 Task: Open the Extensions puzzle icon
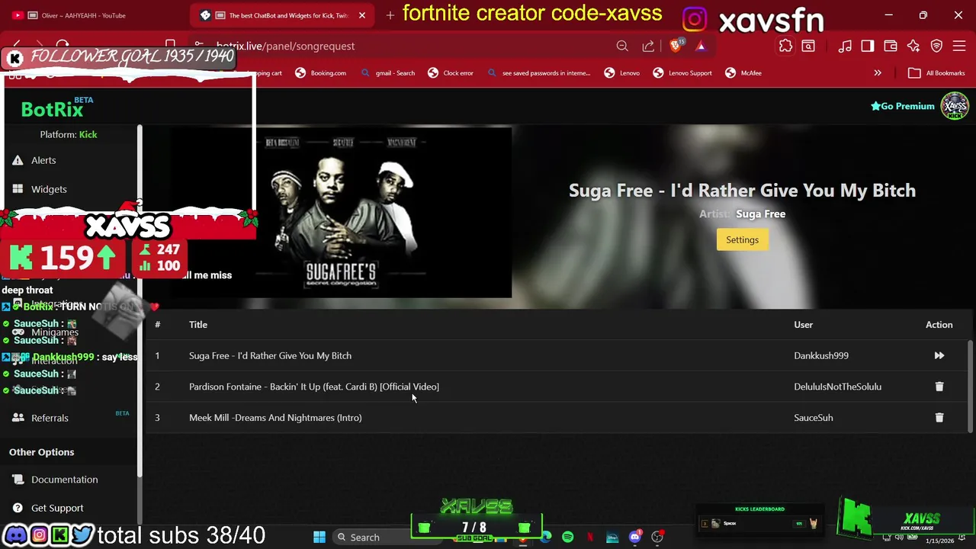pyautogui.click(x=785, y=46)
